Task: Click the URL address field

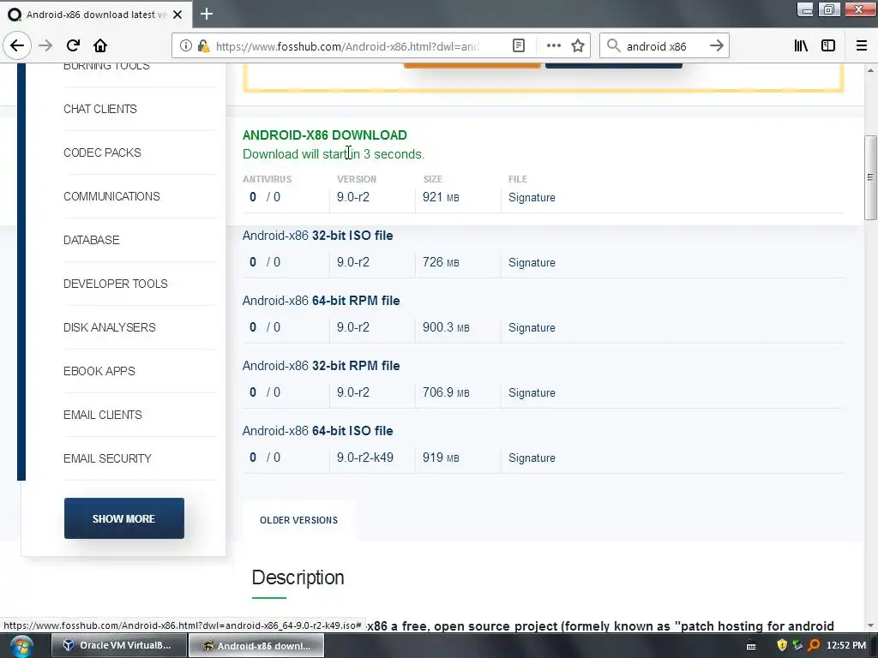Action: [x=347, y=46]
